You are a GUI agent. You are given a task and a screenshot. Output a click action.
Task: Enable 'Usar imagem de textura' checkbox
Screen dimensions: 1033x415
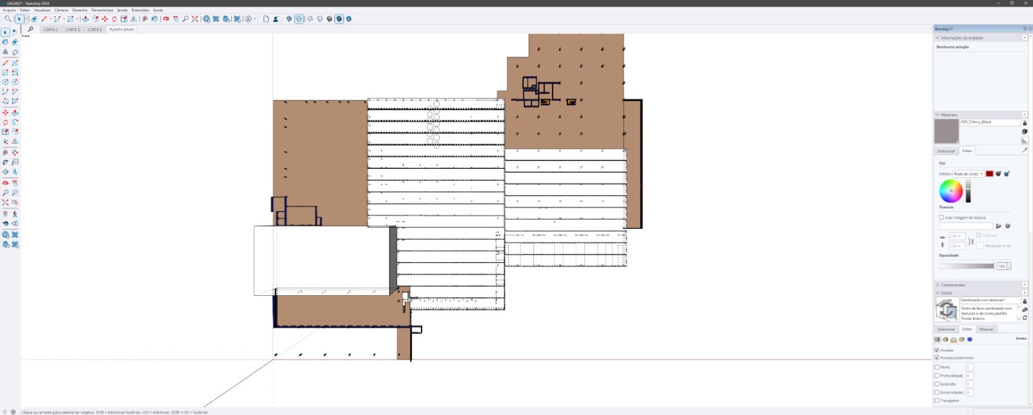pos(941,217)
